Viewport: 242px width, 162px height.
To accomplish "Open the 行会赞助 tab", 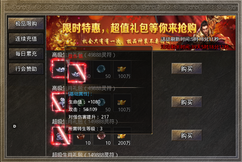I will click(26, 69).
